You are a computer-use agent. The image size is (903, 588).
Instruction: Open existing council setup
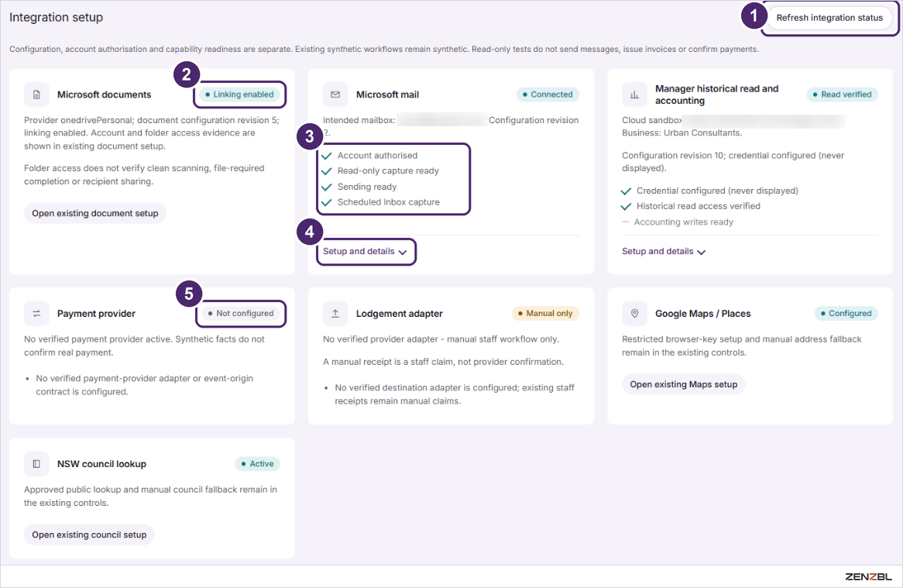click(89, 535)
